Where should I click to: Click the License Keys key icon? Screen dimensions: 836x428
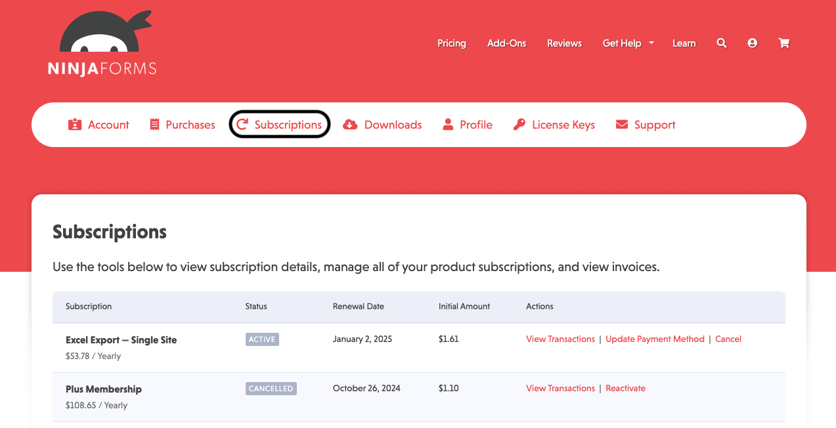click(x=519, y=124)
